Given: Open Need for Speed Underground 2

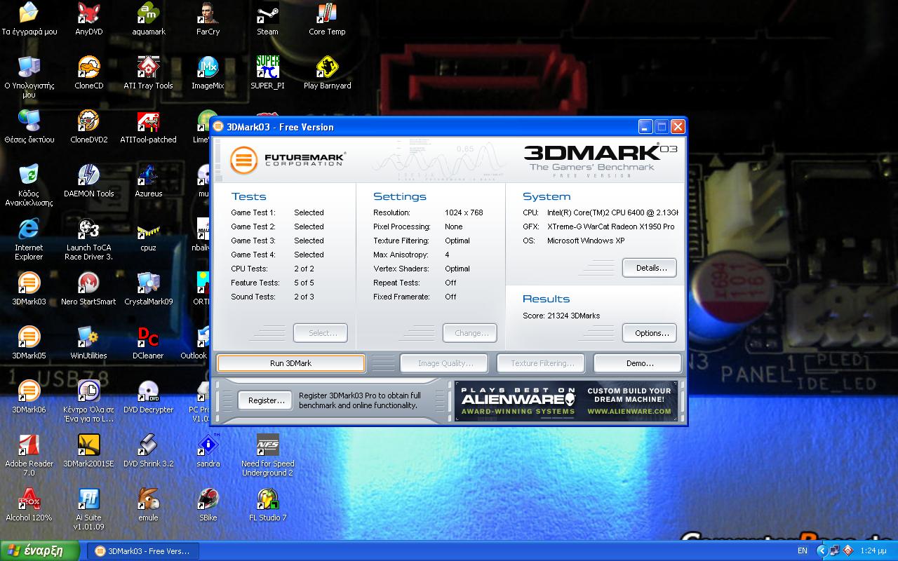Looking at the screenshot, I should 267,455.
